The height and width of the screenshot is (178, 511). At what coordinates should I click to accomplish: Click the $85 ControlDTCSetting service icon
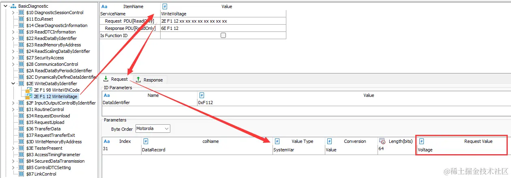pyautogui.click(x=21, y=168)
